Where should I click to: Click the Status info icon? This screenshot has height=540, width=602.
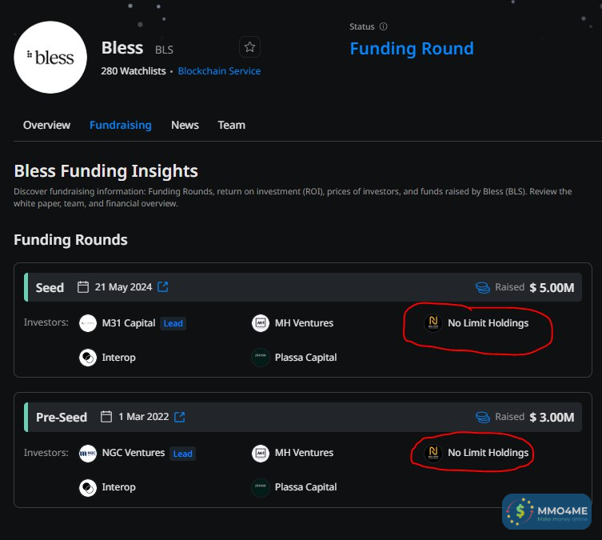tap(384, 26)
